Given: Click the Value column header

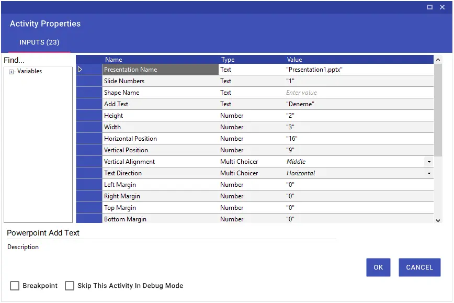Looking at the screenshot, I should [359, 60].
